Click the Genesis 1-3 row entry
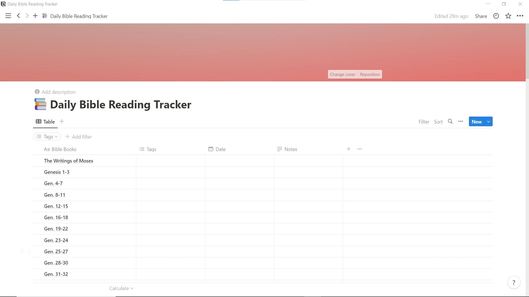The height and width of the screenshot is (297, 529). click(57, 172)
